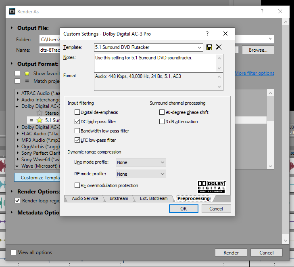This screenshot has width=294, height=267.
Task: Click the favorites star next to Show favorites
Action: click(27, 73)
